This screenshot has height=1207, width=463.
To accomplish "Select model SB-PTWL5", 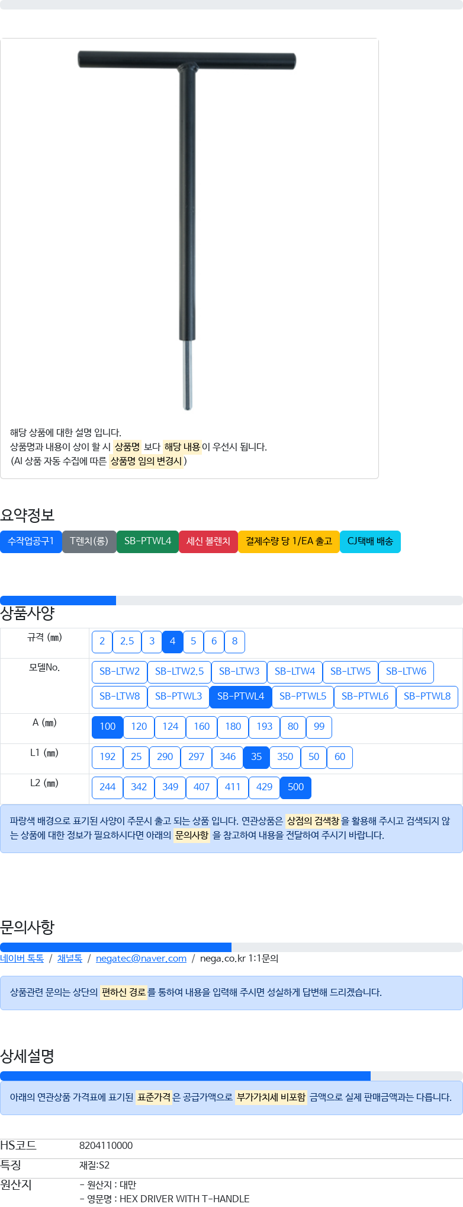I will coord(303,697).
